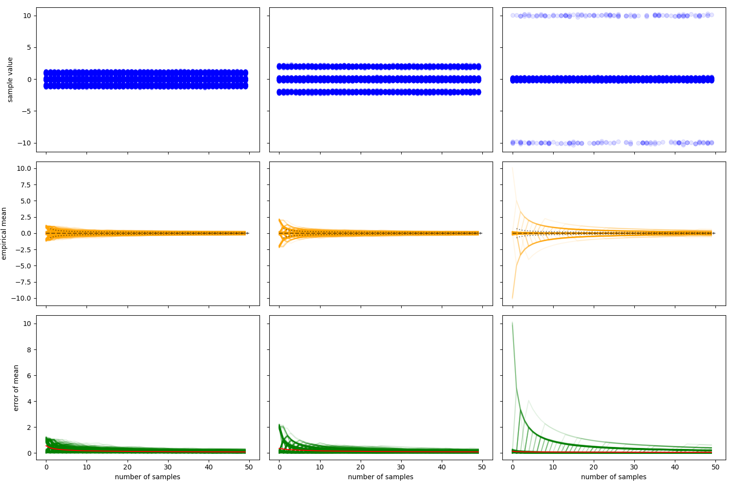733x488 pixels.
Task: Click the 'error of mean' y-axis label
Action: 16,388
